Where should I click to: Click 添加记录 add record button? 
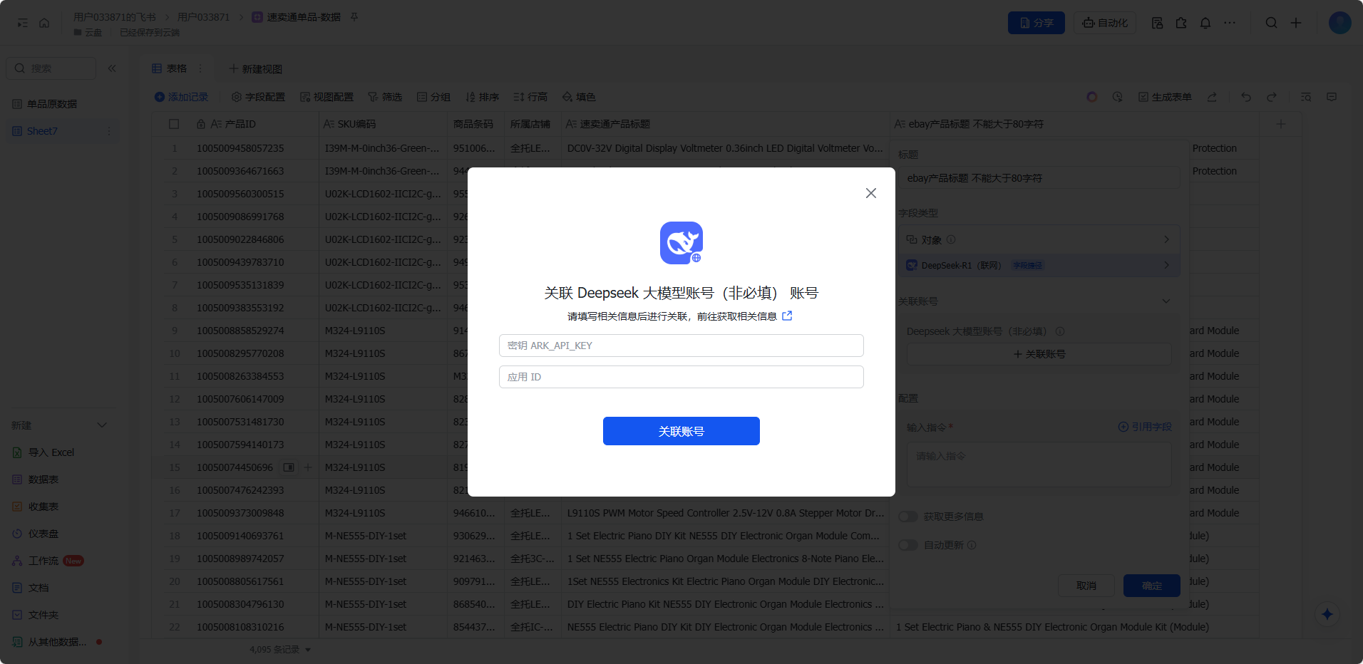(181, 97)
